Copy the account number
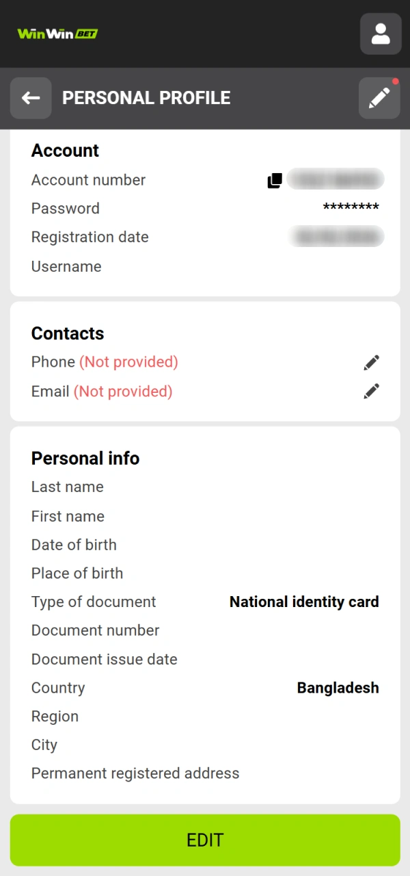 (x=275, y=181)
